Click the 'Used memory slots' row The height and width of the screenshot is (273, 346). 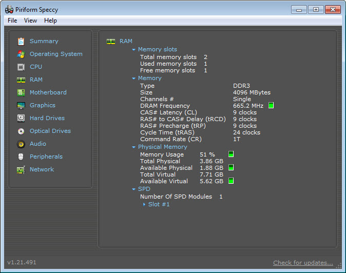(x=174, y=64)
